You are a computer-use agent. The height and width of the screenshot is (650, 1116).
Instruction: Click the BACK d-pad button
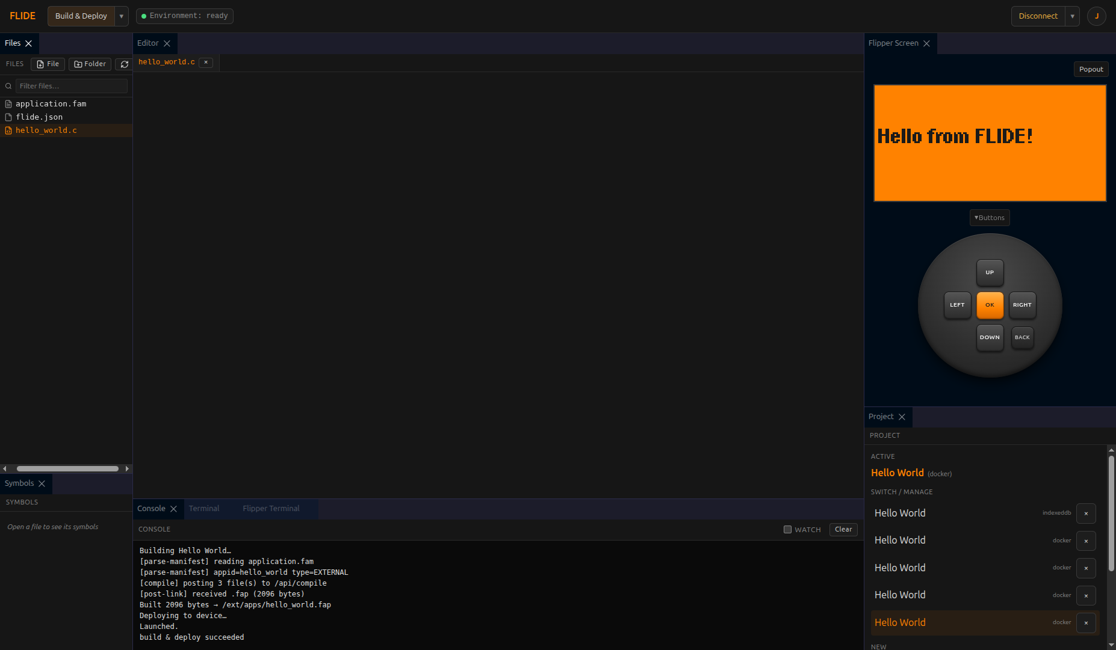(x=1022, y=337)
